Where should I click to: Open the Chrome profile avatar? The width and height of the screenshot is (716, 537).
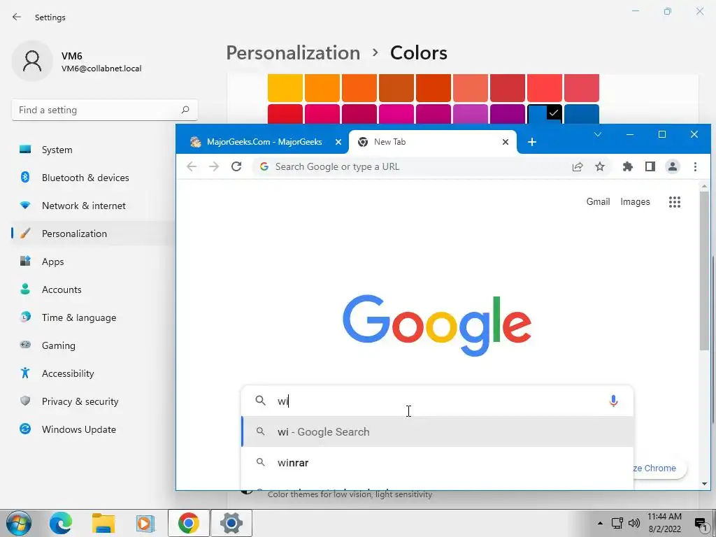673,166
